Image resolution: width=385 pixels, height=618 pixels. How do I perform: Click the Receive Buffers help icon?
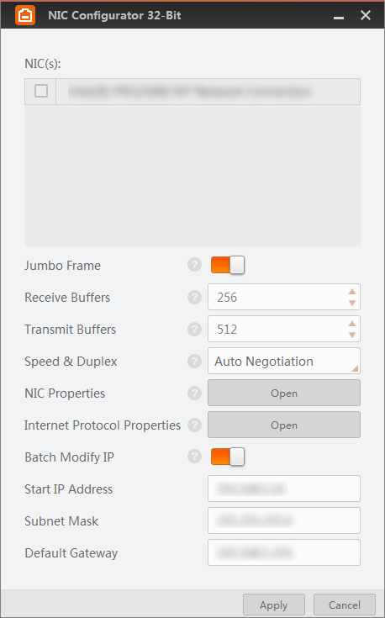194,297
